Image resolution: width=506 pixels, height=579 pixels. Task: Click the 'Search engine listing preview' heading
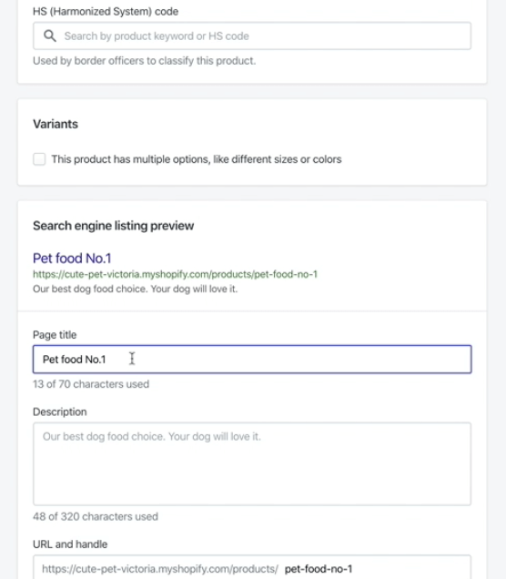[114, 226]
